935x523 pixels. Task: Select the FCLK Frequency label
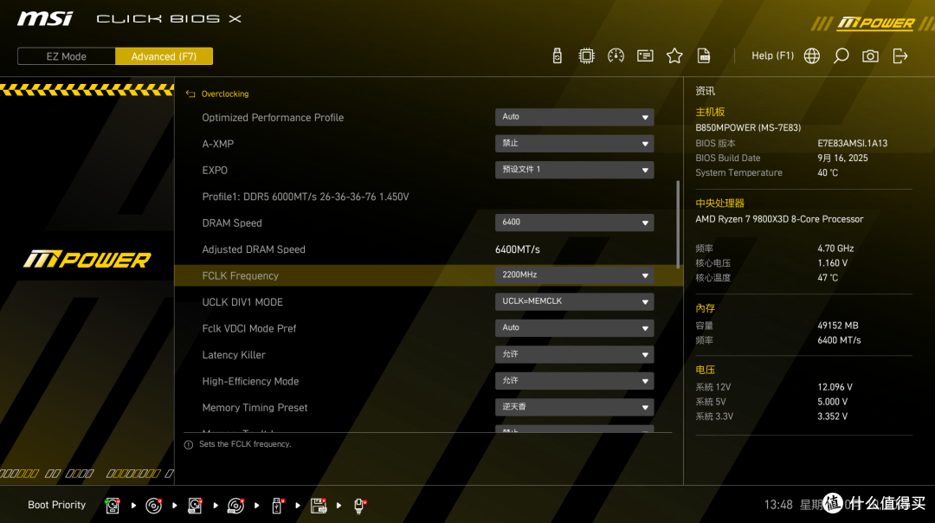241,275
